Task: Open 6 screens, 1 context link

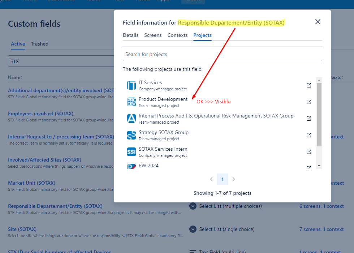Action: tap(321, 206)
